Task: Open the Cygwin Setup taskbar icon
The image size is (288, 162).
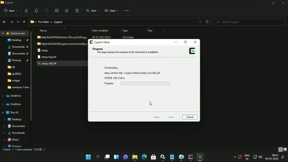Action: [200, 157]
